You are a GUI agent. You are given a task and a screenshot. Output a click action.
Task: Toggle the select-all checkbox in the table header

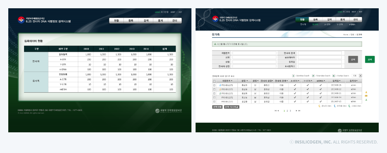click(x=214, y=81)
